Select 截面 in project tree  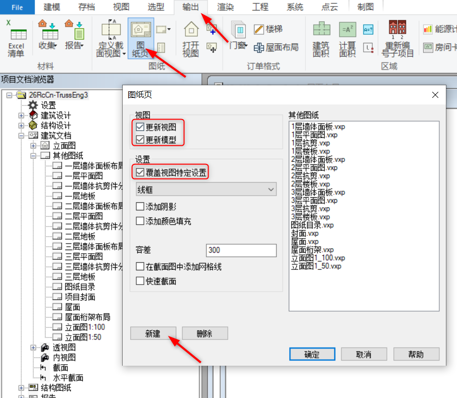(x=54, y=368)
